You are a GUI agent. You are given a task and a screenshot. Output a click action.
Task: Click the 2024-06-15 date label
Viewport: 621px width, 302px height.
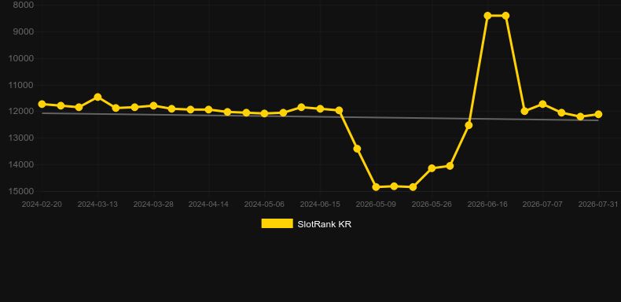tap(320, 204)
